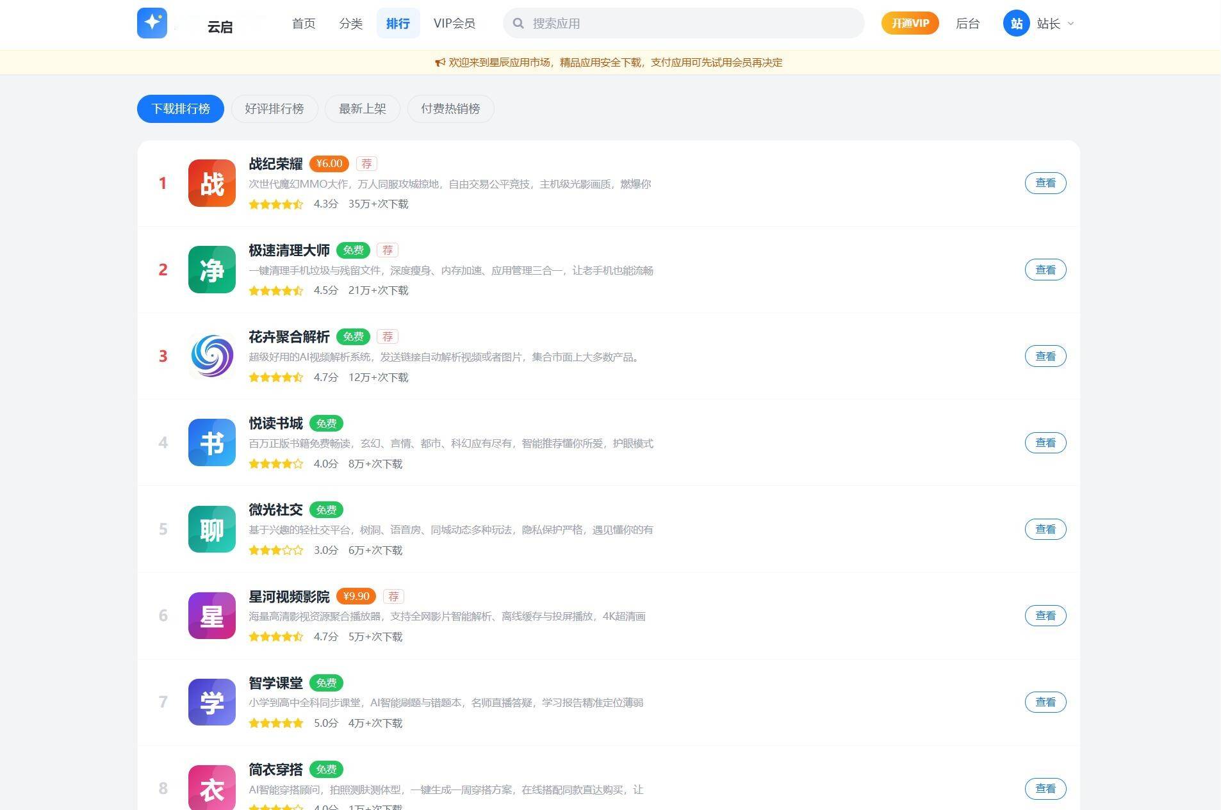Viewport: 1221px width, 810px height.
Task: Click the 智学课堂 title text
Action: pyautogui.click(x=275, y=683)
